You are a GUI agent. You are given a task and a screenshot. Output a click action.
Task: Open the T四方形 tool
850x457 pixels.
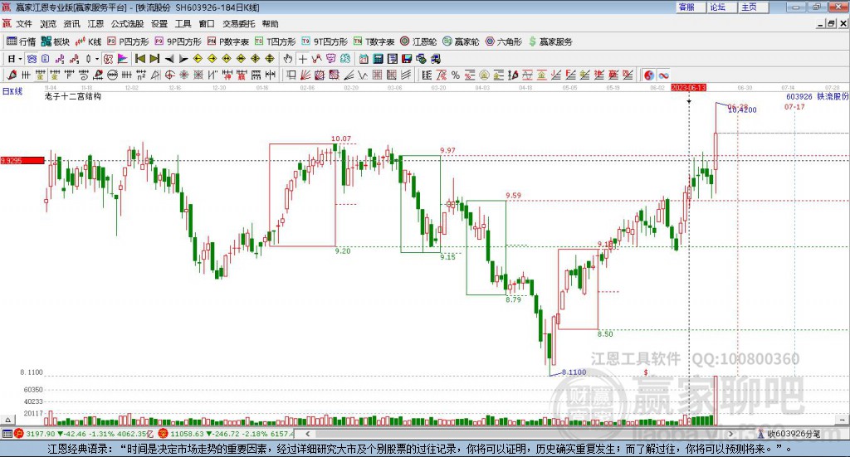pyautogui.click(x=276, y=41)
